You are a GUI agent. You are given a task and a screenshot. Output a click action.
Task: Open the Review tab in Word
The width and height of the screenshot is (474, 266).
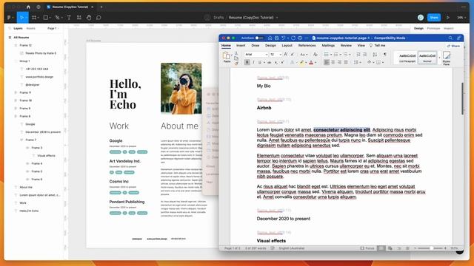tap(346, 46)
